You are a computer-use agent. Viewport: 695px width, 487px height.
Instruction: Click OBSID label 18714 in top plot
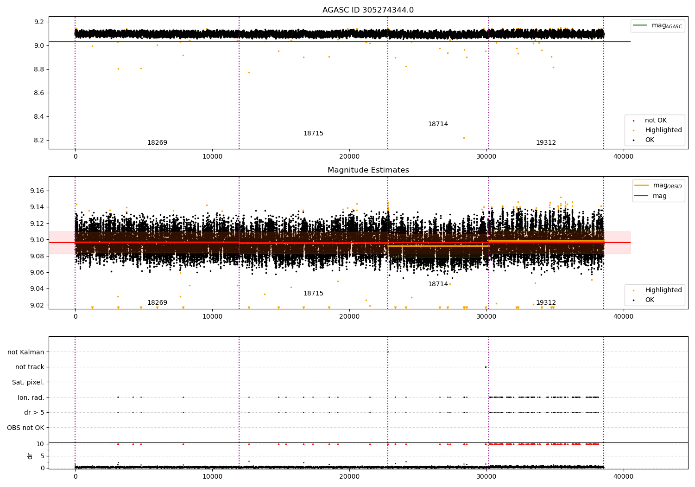coord(438,124)
